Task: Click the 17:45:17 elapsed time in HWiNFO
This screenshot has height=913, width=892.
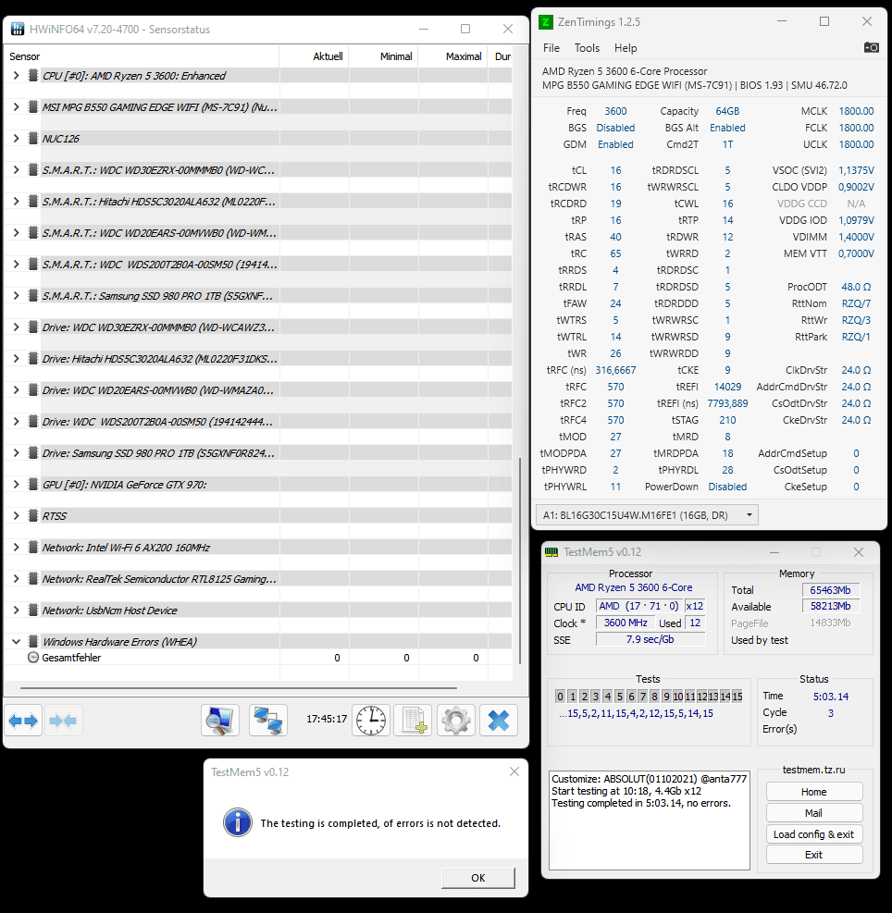Action: (x=327, y=719)
